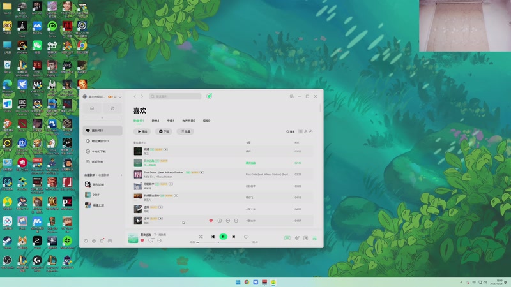Open the sound effects icon
This screenshot has height=287, width=511.
[x=297, y=238]
